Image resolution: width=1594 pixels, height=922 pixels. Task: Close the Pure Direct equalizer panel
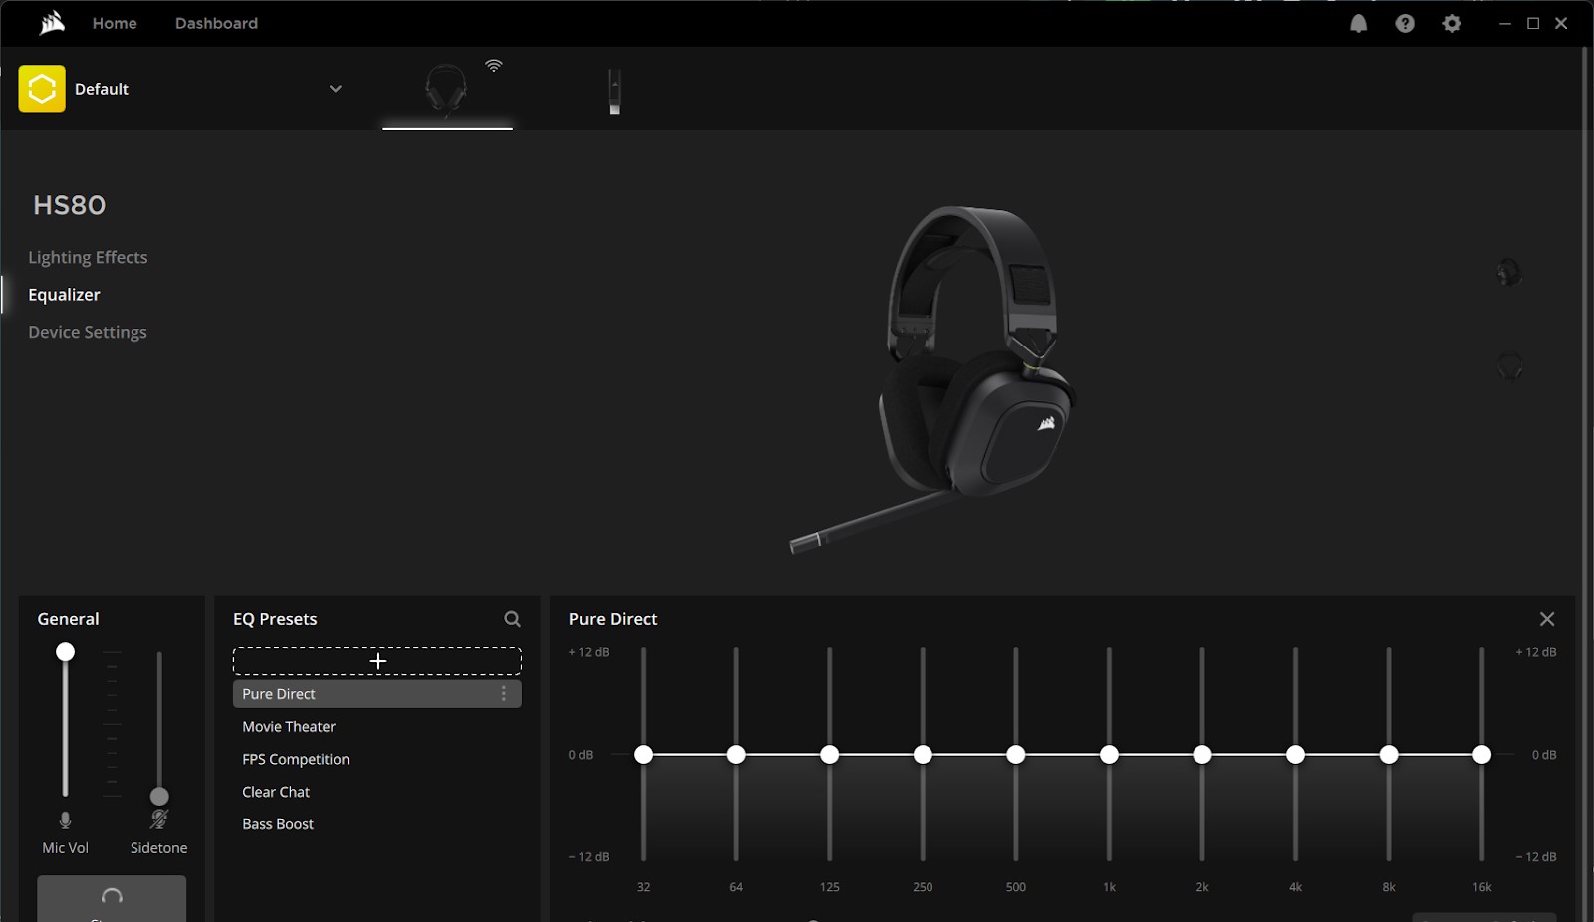(1547, 619)
